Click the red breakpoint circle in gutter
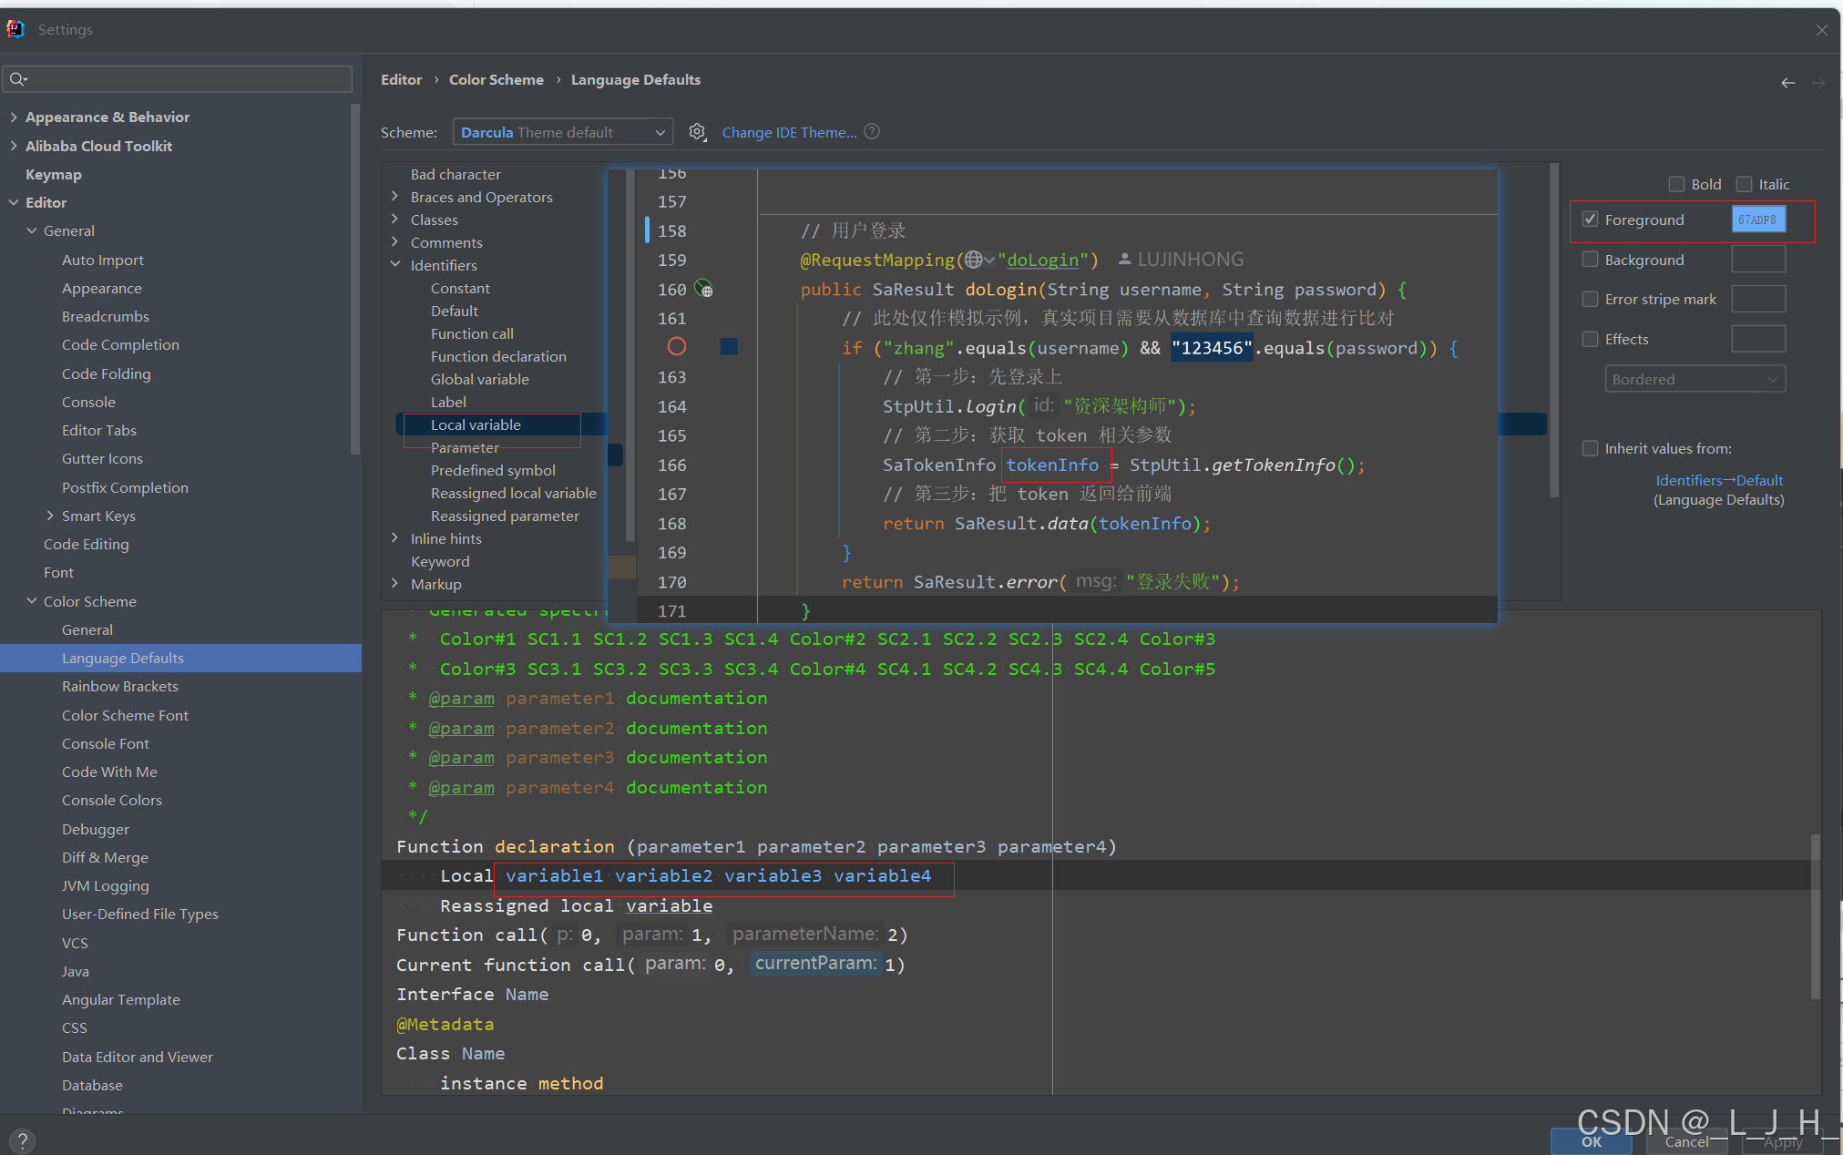Image resolution: width=1843 pixels, height=1155 pixels. point(676,347)
